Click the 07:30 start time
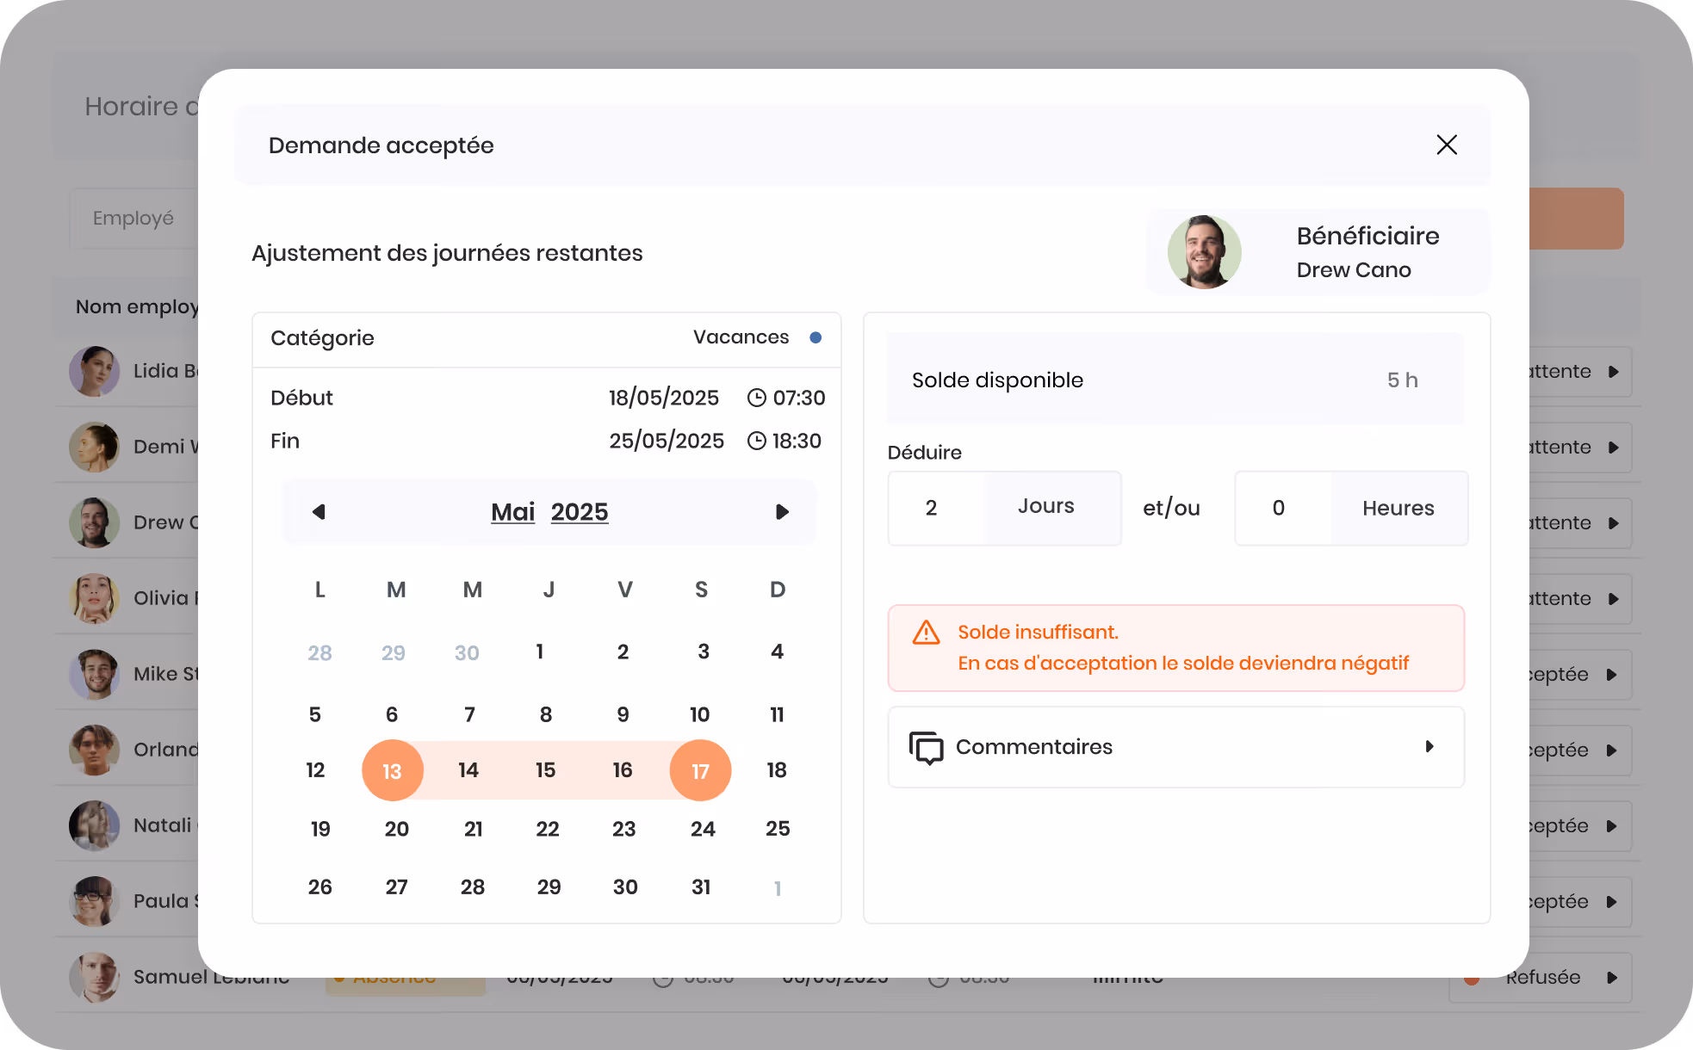Screen dimensions: 1693x1050 pyautogui.click(x=799, y=398)
